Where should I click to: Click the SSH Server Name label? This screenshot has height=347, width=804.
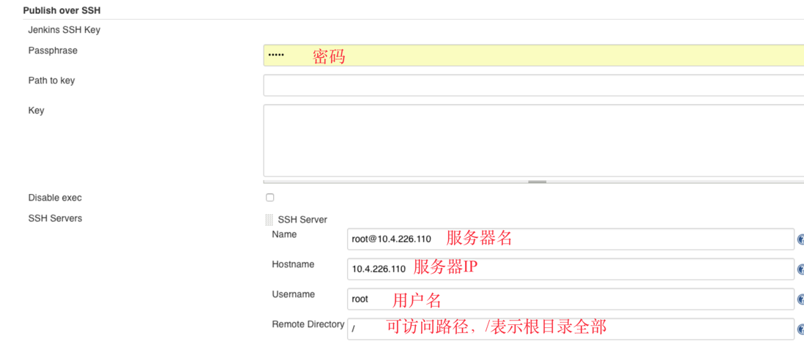pos(284,234)
